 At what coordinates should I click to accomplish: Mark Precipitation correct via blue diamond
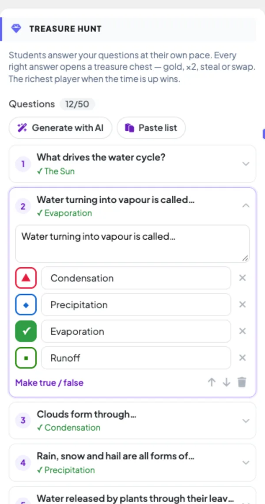click(x=26, y=304)
